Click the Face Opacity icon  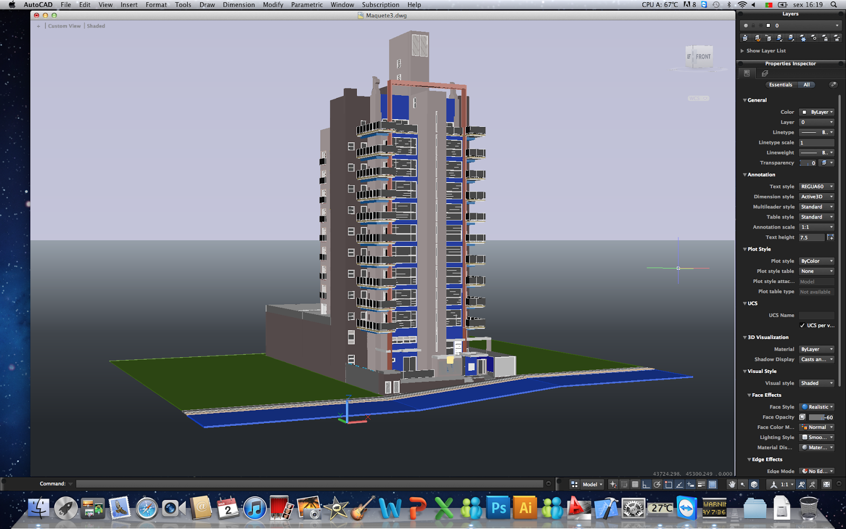[802, 417]
